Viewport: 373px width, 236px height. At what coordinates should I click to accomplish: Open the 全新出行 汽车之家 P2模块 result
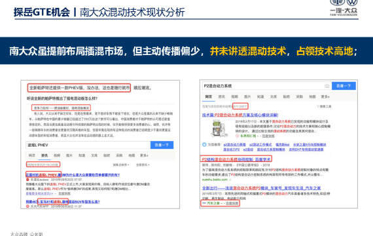click(x=262, y=188)
